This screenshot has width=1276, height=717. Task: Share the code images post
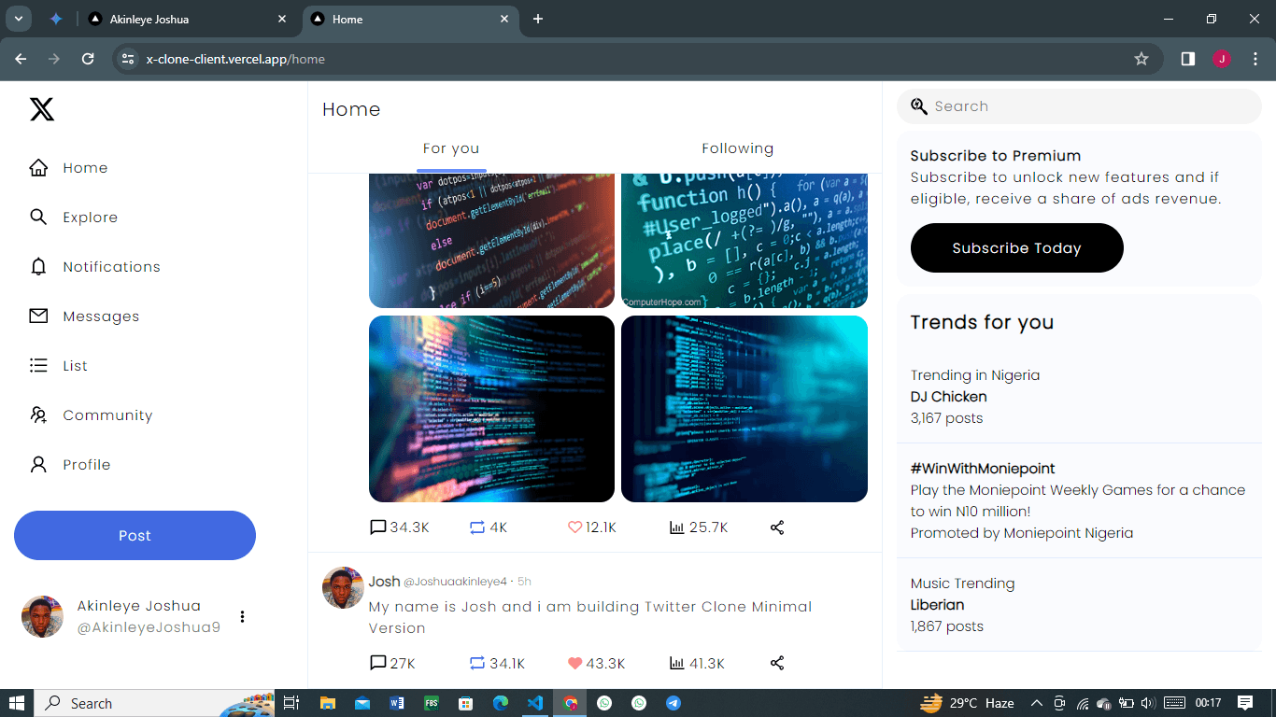776,527
